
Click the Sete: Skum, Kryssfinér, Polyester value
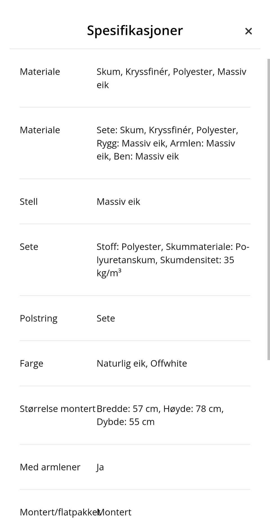click(168, 130)
